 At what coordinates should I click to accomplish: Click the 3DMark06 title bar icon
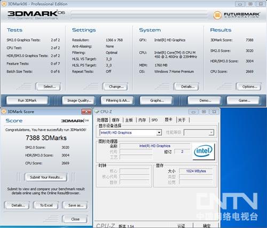pyautogui.click(x=4, y=4)
